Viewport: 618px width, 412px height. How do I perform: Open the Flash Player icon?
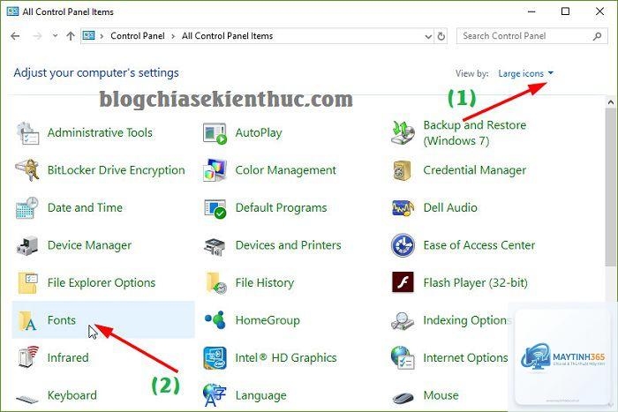403,282
